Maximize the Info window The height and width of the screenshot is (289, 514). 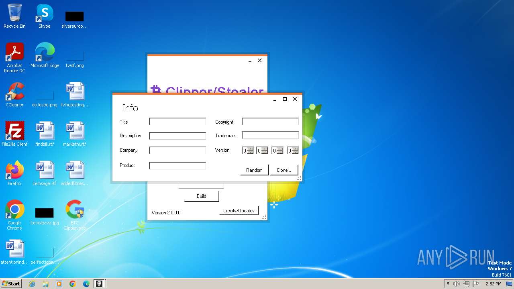coord(285,99)
